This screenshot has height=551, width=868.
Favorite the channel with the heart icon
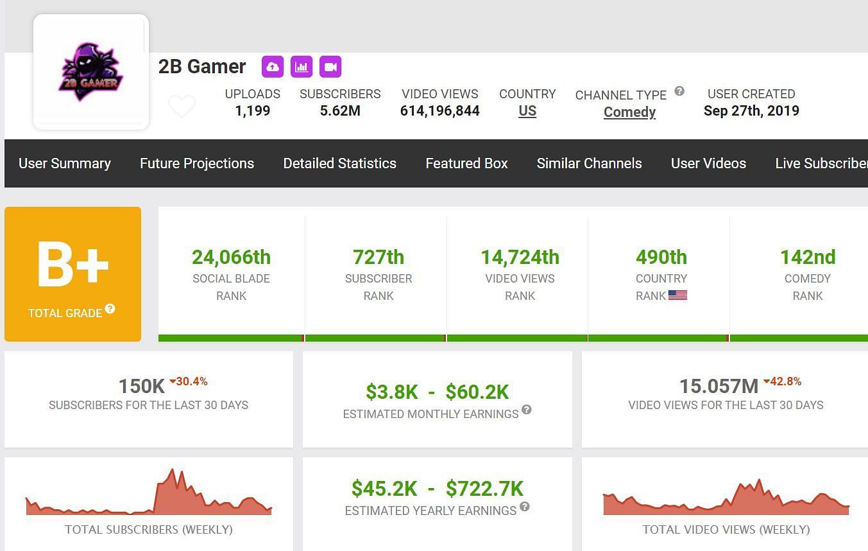point(182,106)
